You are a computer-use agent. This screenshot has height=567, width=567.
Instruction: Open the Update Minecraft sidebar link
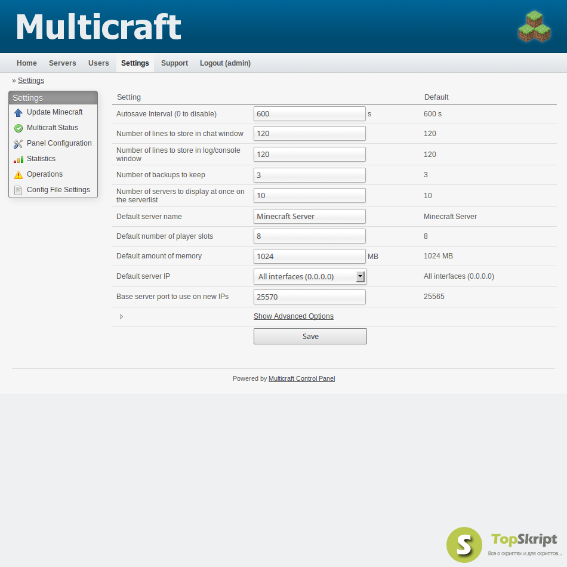(x=54, y=112)
